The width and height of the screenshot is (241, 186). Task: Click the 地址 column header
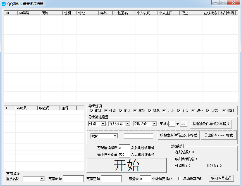point(88,13)
